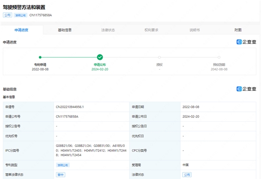Click the 2022-08-08 date under 专利申请

click(x=40, y=69)
